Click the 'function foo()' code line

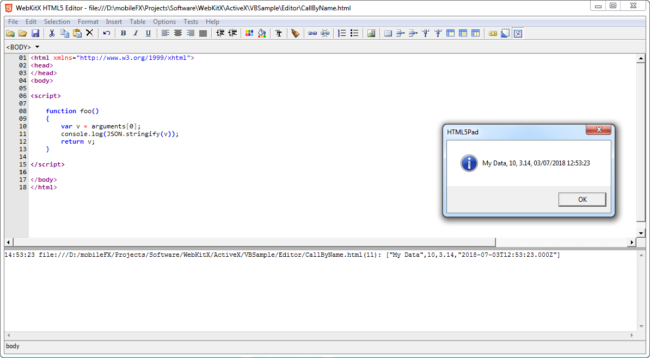(x=72, y=111)
